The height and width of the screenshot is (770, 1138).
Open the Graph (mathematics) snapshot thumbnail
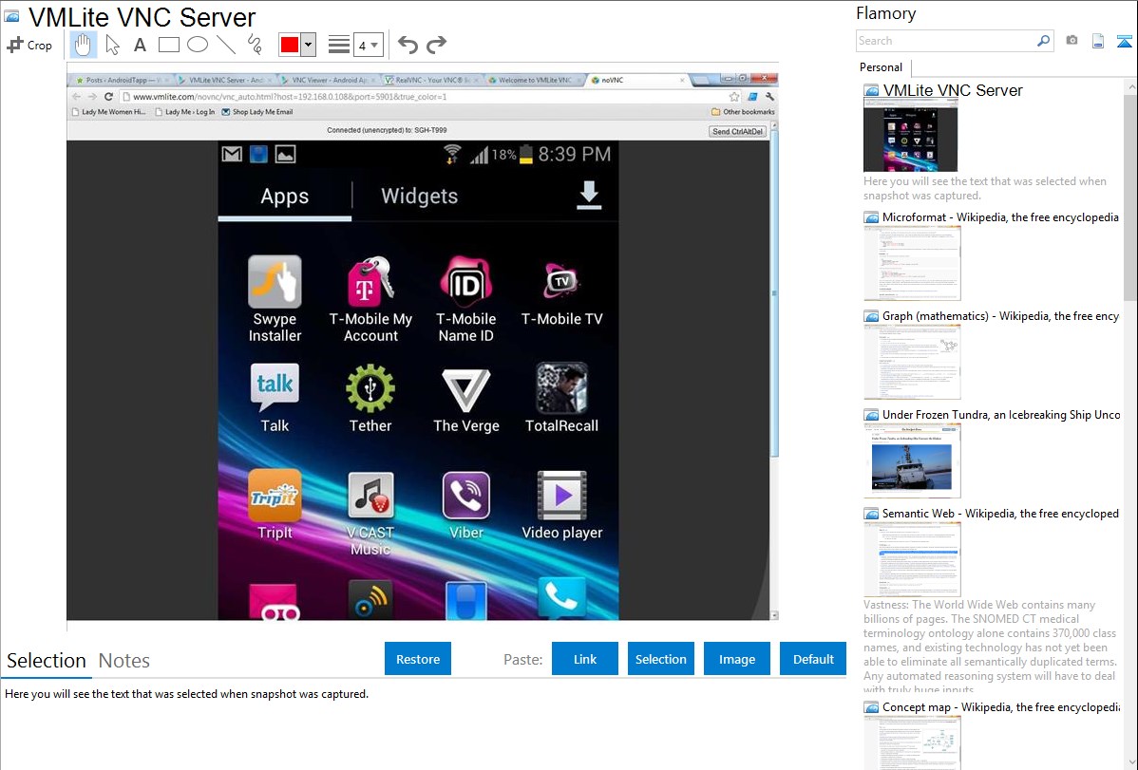pyautogui.click(x=912, y=362)
